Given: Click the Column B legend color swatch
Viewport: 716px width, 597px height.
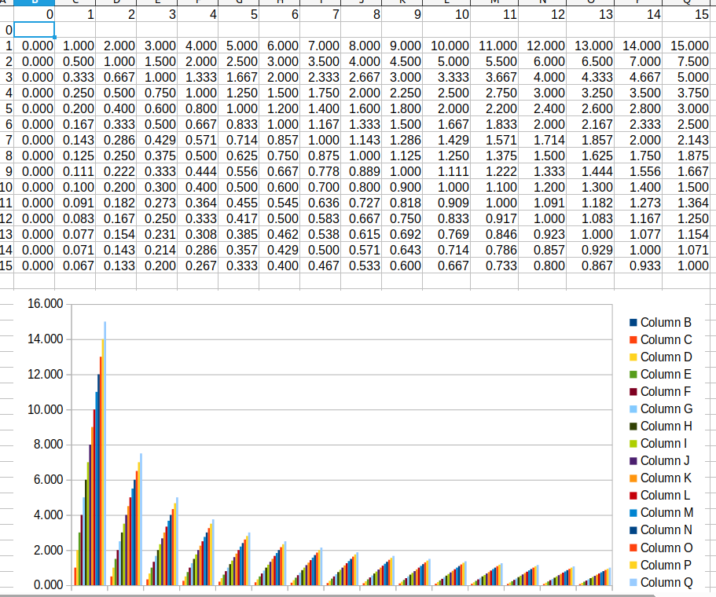Looking at the screenshot, I should [x=633, y=323].
